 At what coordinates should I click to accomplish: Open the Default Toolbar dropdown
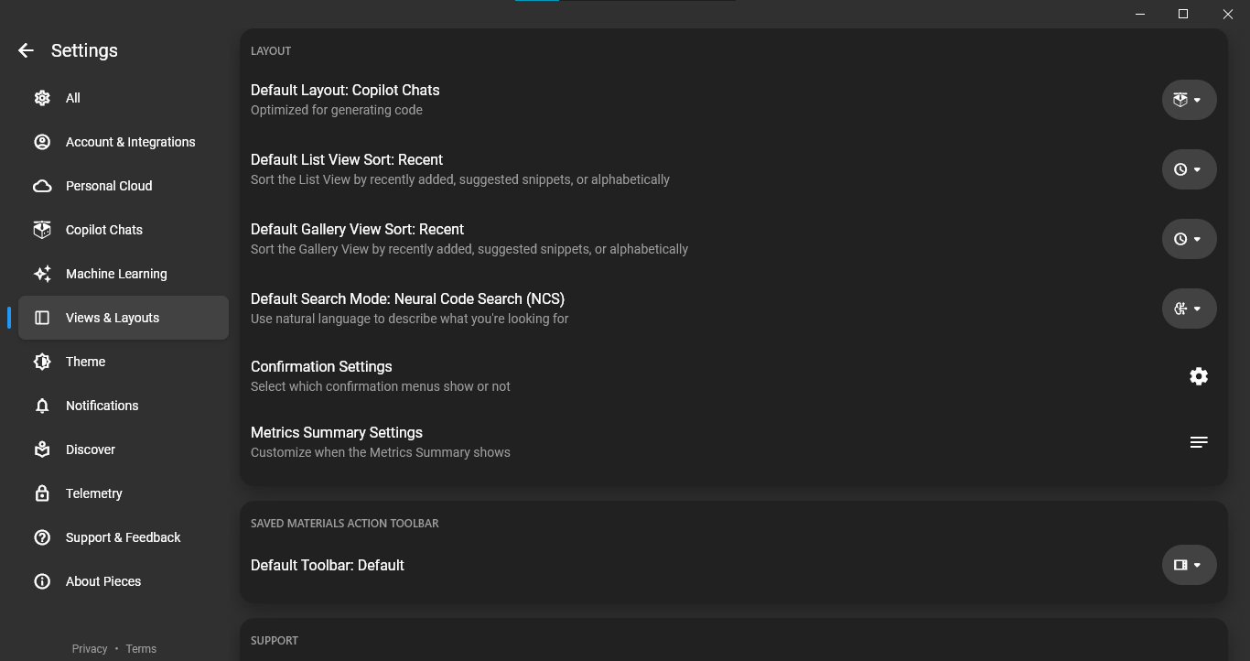[x=1189, y=565]
